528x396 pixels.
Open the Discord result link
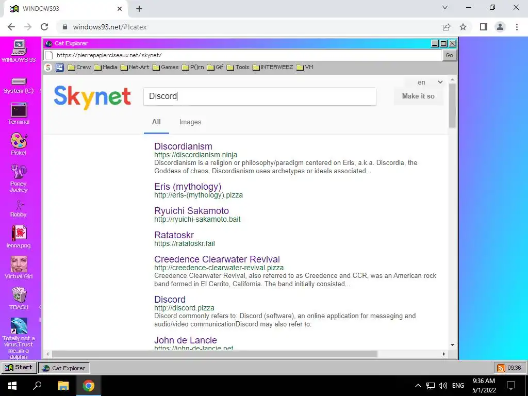pos(170,300)
